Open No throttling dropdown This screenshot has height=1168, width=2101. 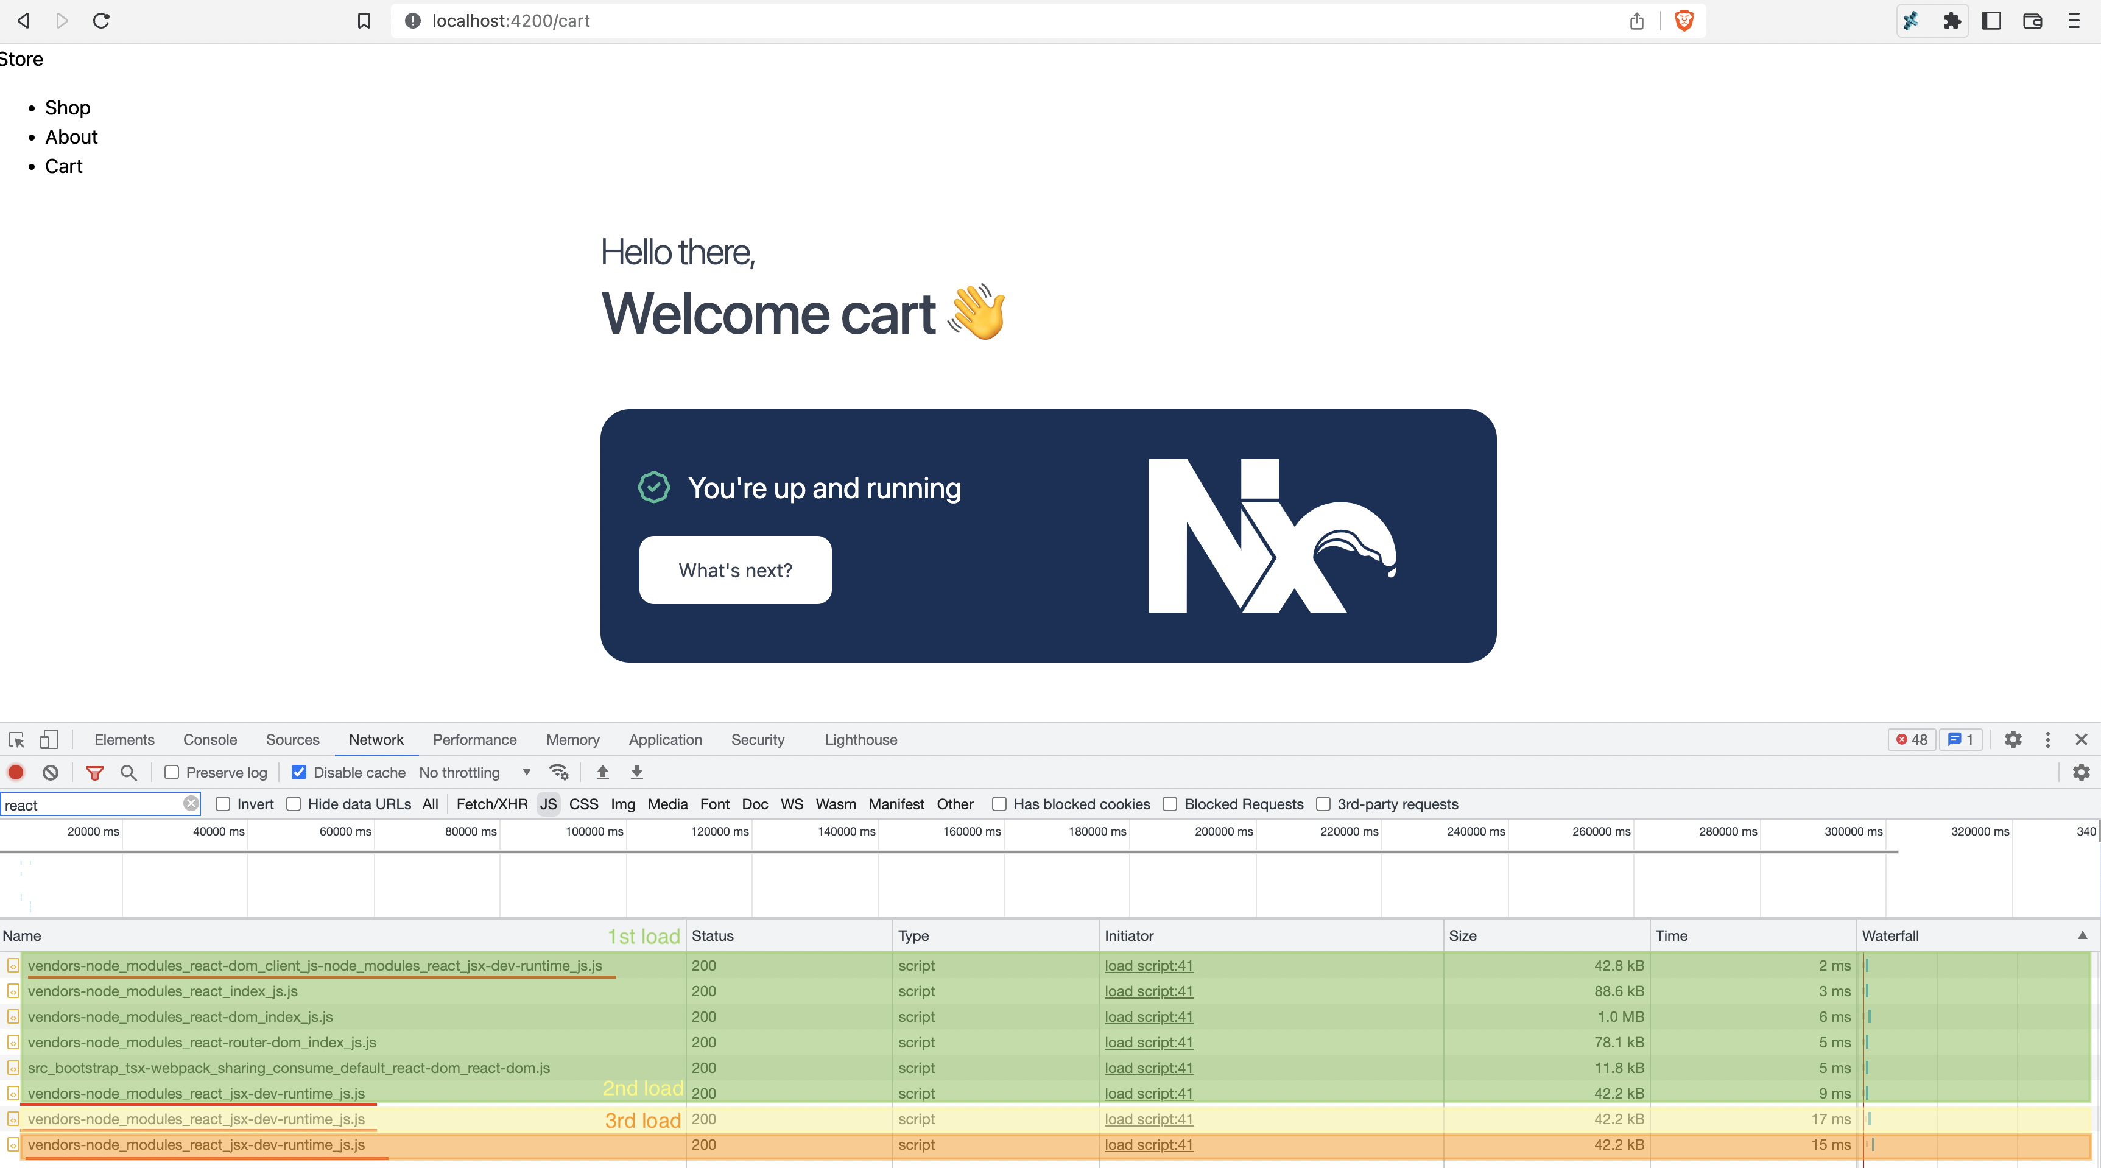(x=474, y=772)
